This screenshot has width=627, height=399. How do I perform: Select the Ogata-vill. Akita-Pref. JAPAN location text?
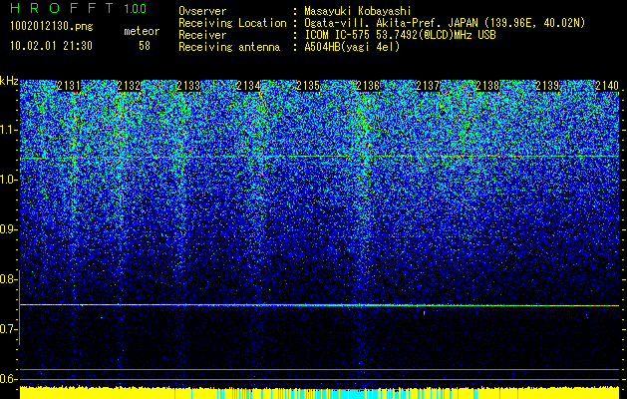click(x=445, y=23)
